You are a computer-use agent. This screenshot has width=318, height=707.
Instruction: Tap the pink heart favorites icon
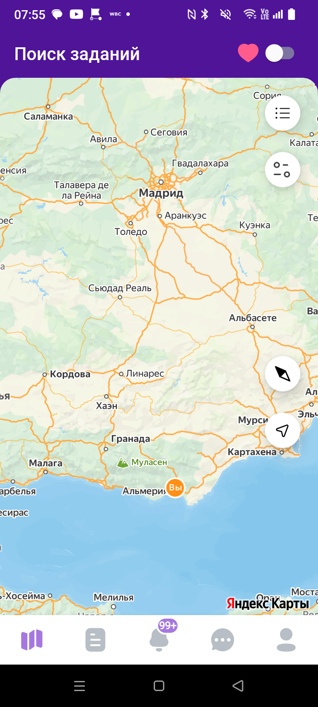[248, 53]
